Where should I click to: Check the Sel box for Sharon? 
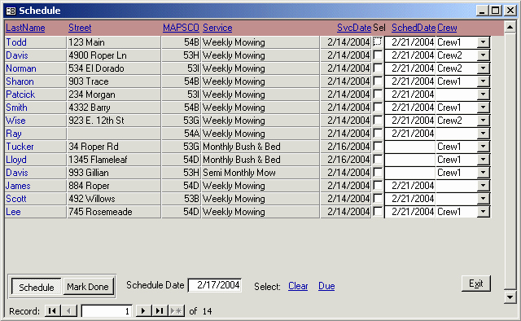tap(378, 81)
